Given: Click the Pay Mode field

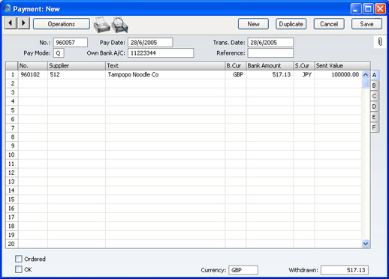Looking at the screenshot, I should click(59, 53).
